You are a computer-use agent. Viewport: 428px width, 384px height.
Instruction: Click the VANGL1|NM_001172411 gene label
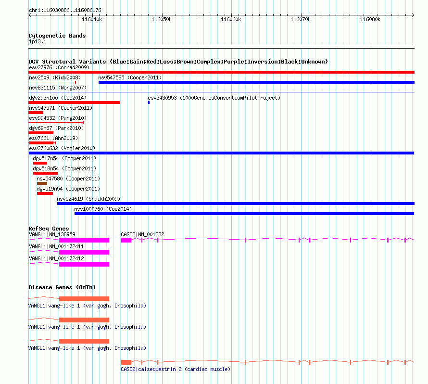pos(56,246)
